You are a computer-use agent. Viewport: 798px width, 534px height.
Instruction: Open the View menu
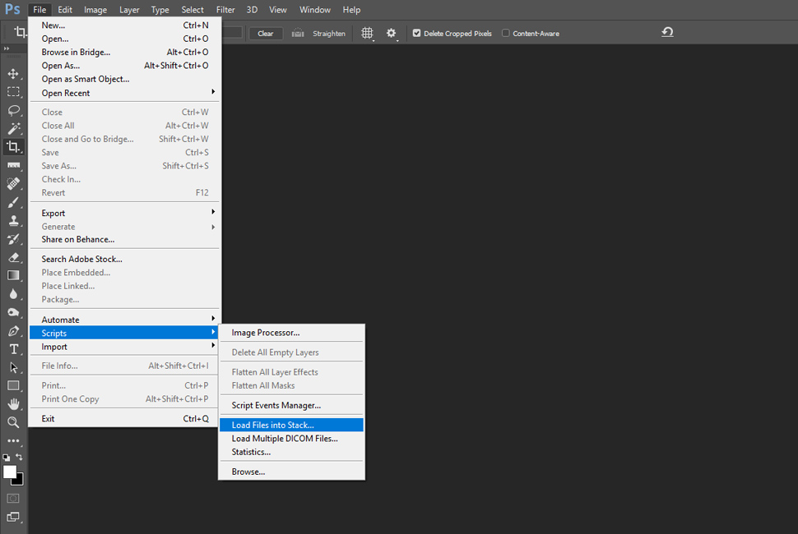278,10
